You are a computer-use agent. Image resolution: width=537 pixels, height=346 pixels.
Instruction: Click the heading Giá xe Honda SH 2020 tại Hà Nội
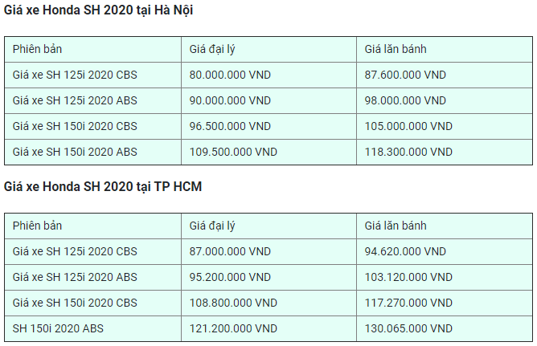click(x=98, y=10)
